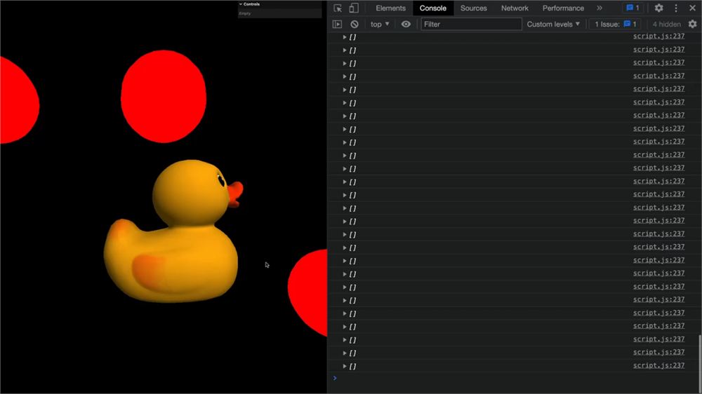This screenshot has width=702, height=394.
Task: Open the Performance tab
Action: coord(563,8)
